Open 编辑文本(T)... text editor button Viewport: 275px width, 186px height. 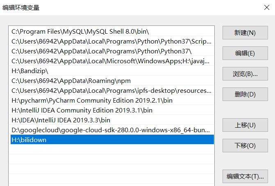click(x=245, y=176)
